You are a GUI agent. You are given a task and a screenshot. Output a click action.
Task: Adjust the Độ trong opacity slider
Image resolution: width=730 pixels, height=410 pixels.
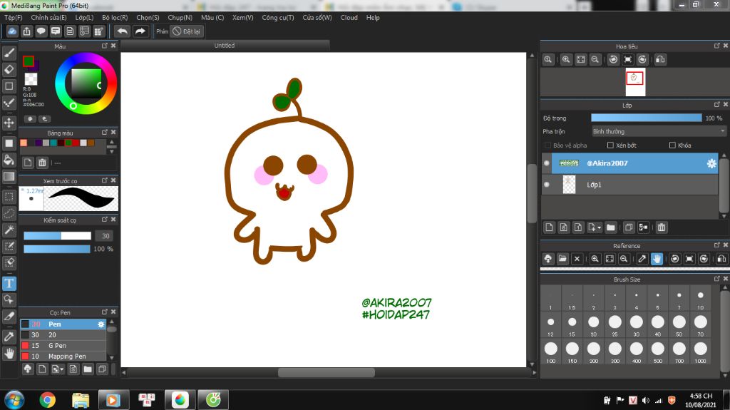pos(646,118)
